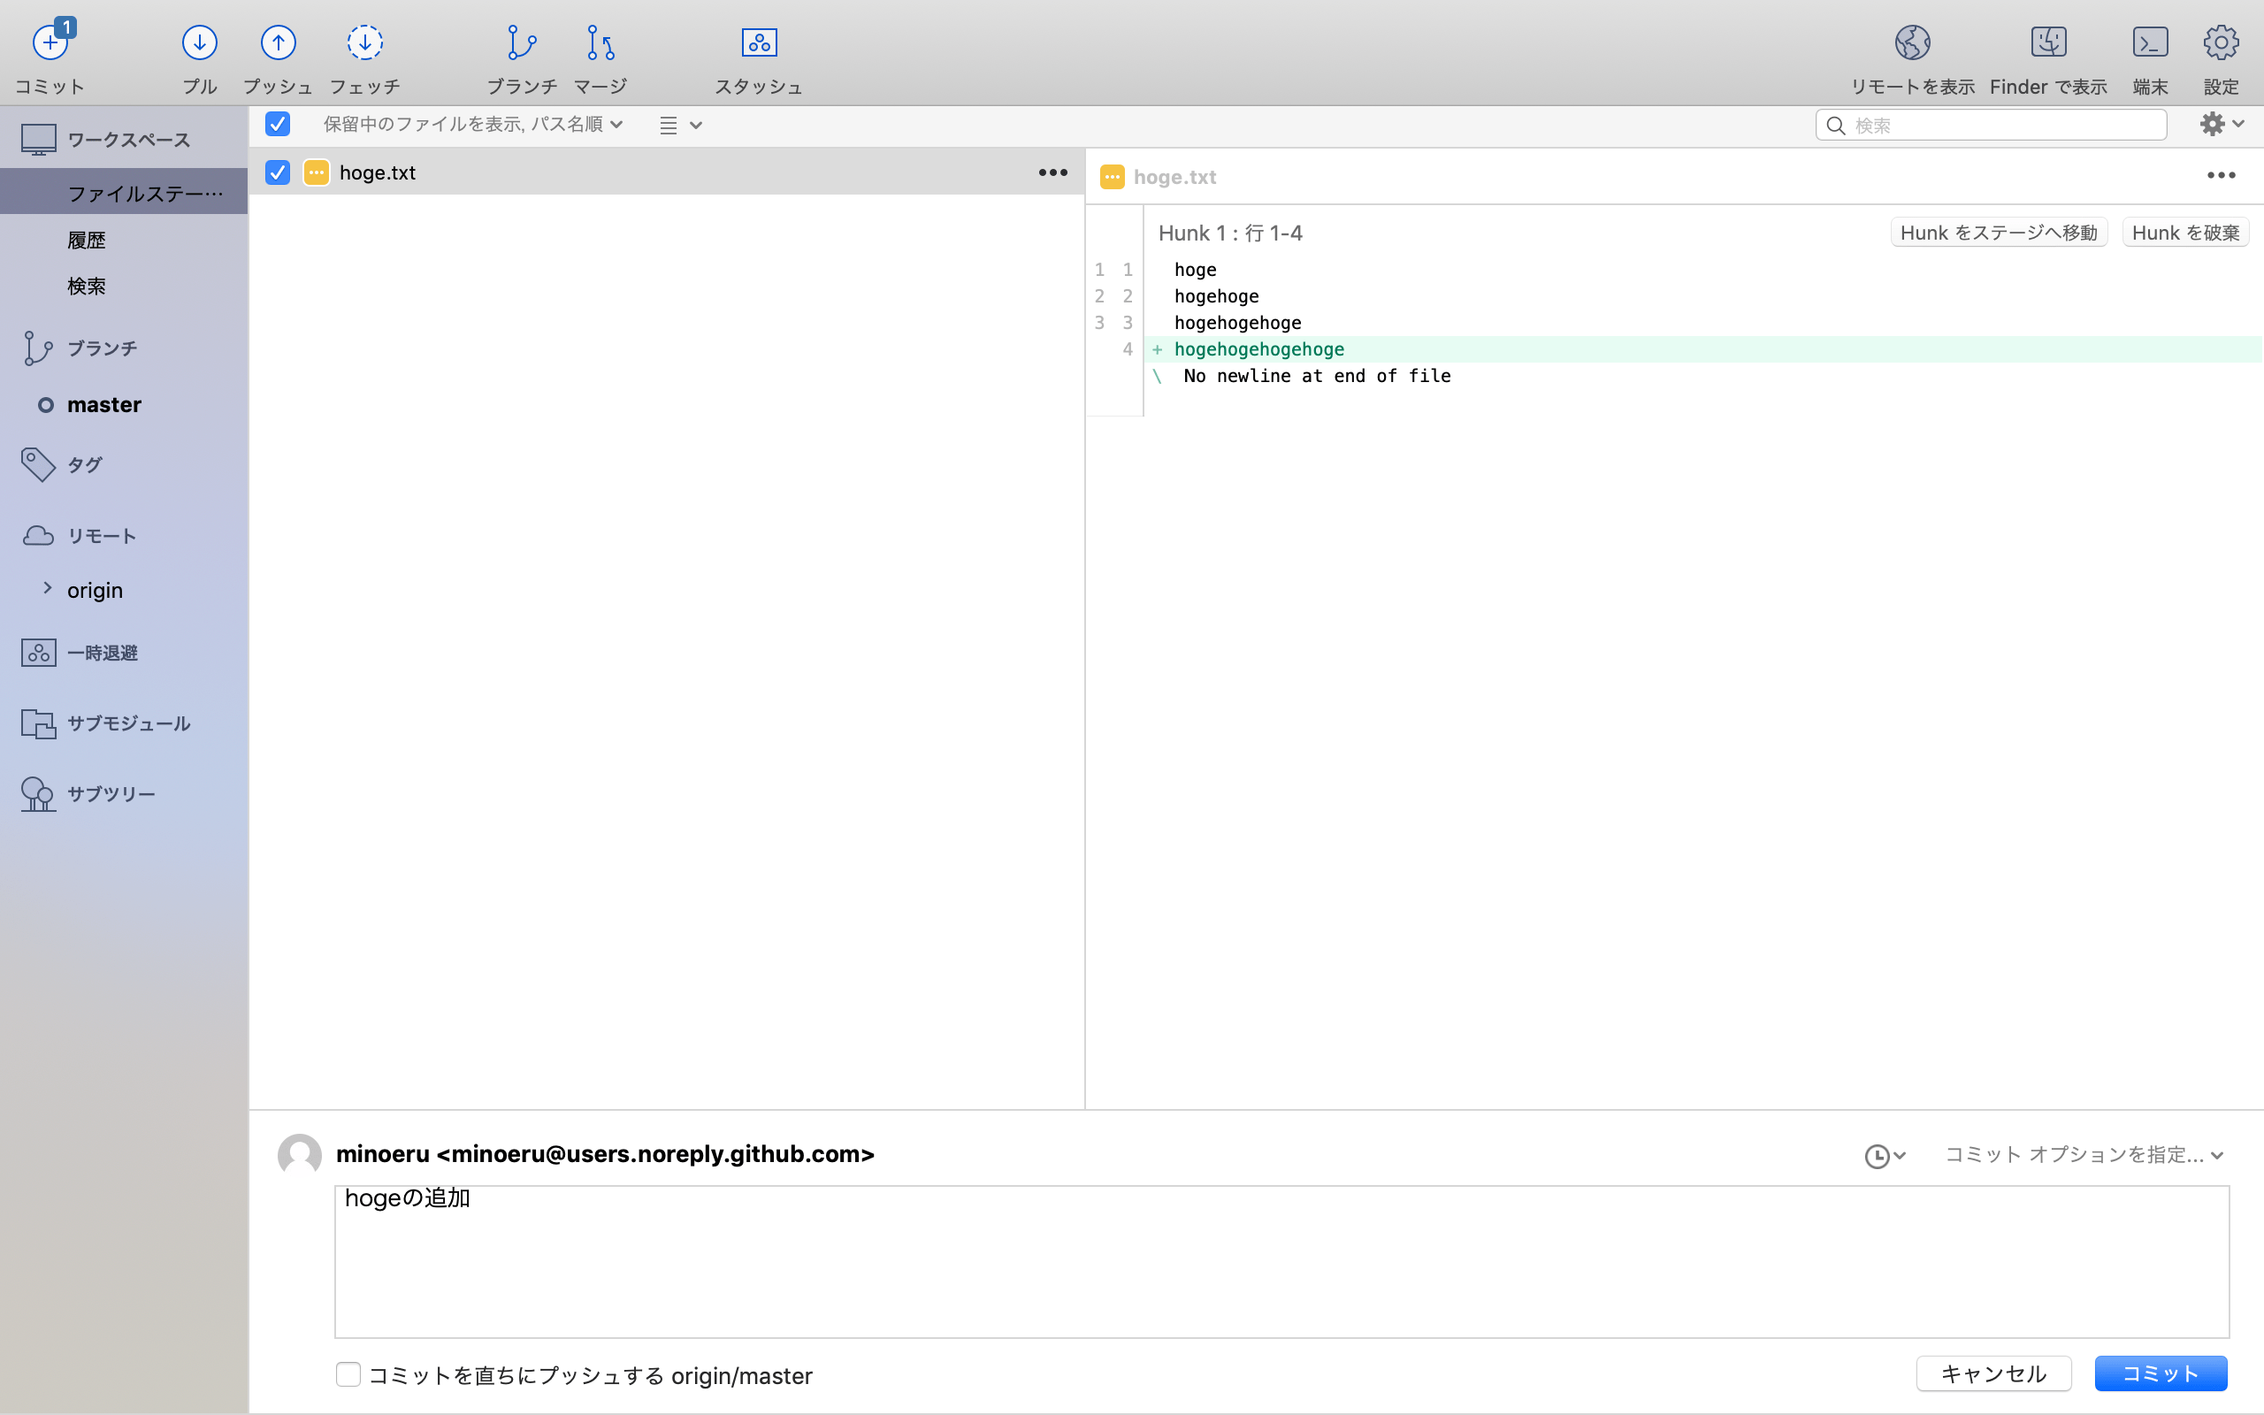Screen dimensions: 2264x1415
Task: Run フェッチ using its toolbar icon
Action: point(365,42)
